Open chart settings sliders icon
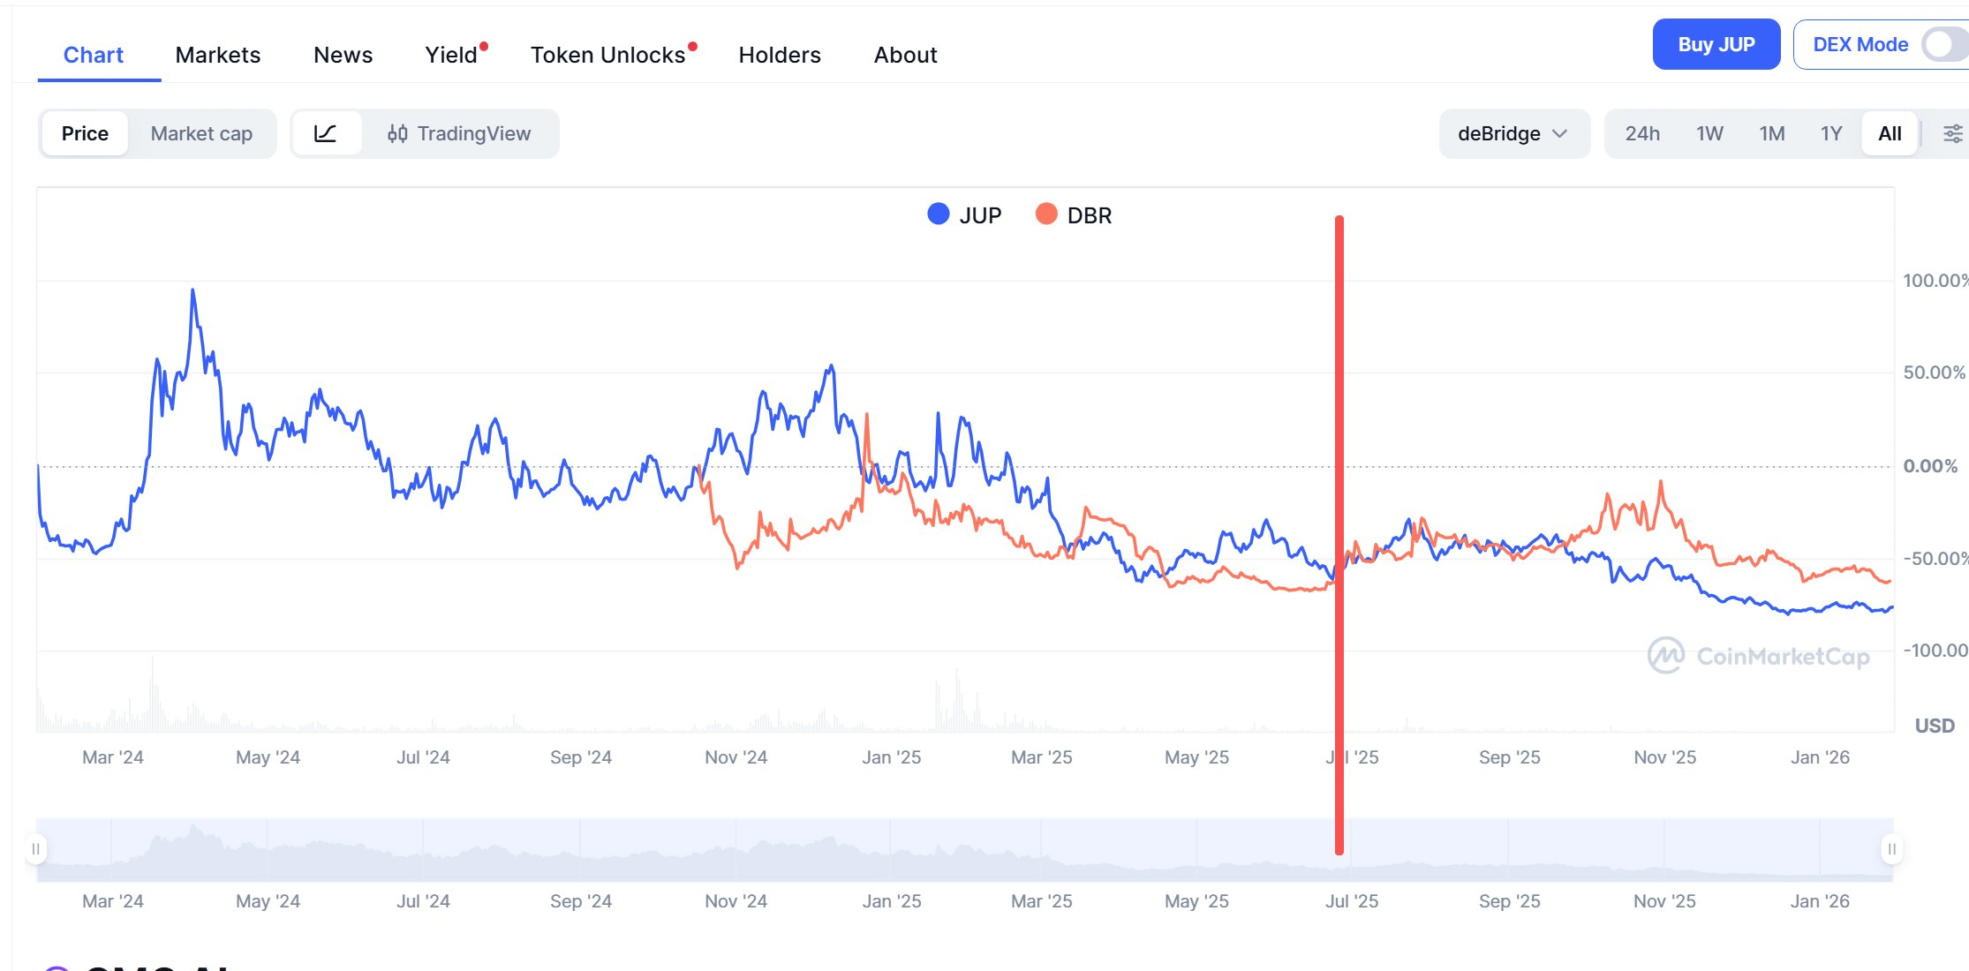Viewport: 1969px width, 971px height. [1952, 133]
